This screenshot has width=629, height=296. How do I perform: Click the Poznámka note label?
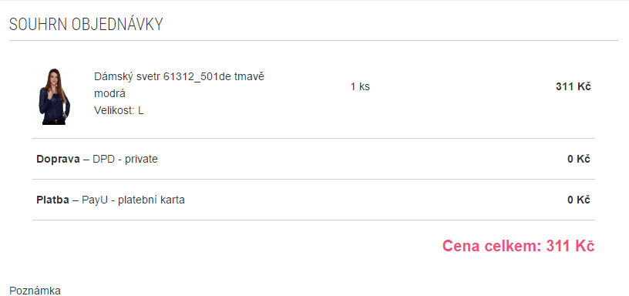[x=35, y=291]
